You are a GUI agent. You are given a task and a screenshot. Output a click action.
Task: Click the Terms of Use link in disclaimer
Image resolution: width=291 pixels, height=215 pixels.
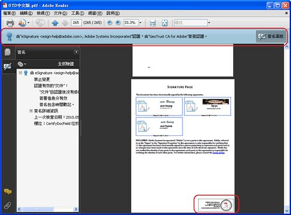click(219, 153)
